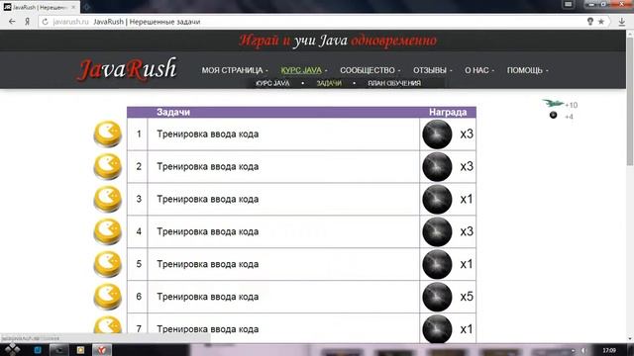This screenshot has height=356, width=634.
Task: Go back with the browser back arrow
Action: pos(12,22)
